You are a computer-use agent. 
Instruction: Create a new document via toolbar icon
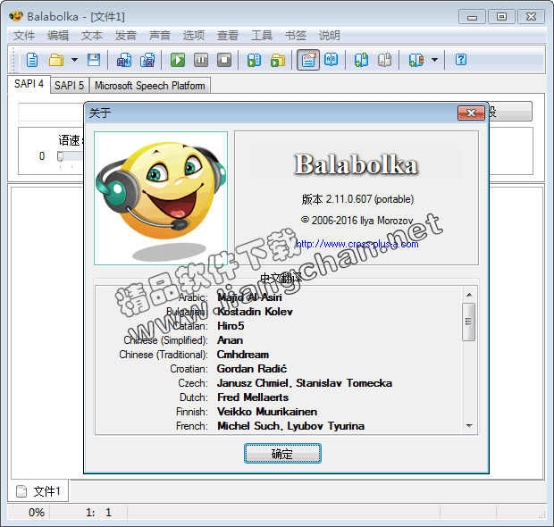(x=32, y=60)
